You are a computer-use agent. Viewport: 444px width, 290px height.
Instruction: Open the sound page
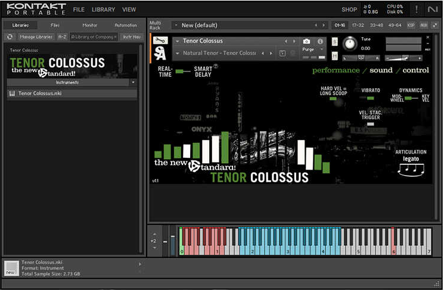point(381,70)
